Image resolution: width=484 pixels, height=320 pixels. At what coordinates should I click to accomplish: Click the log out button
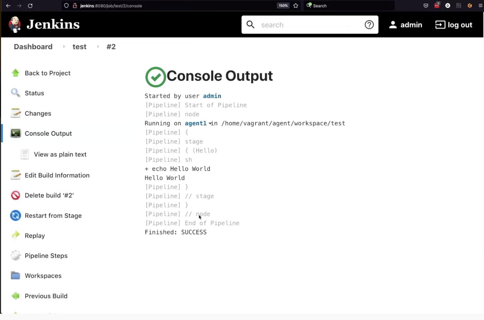pos(454,25)
